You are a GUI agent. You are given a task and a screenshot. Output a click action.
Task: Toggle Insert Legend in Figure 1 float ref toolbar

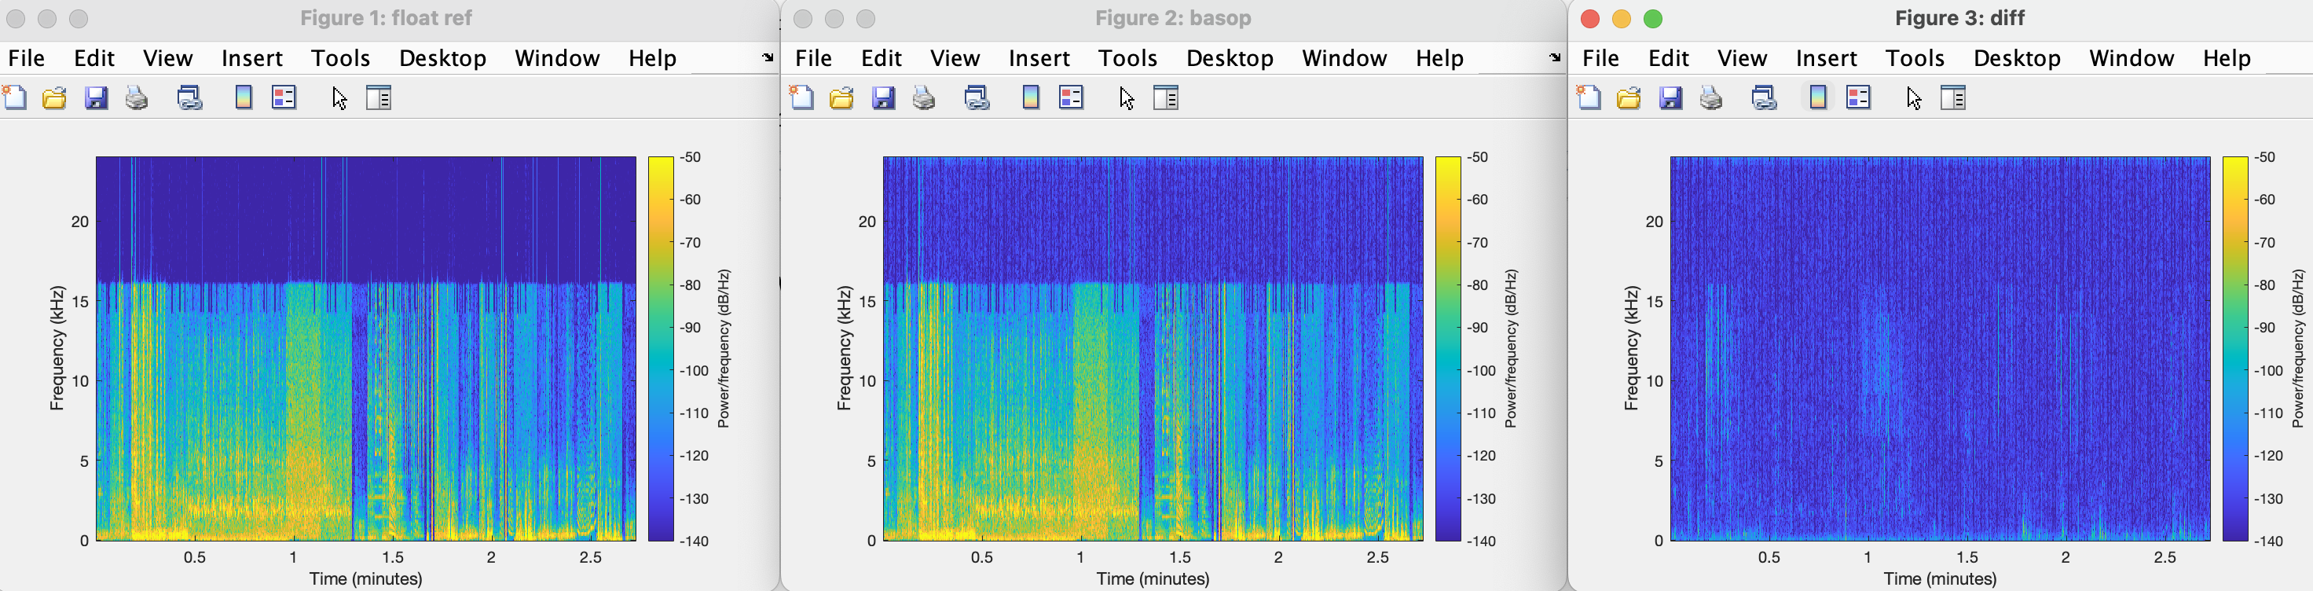tap(284, 97)
